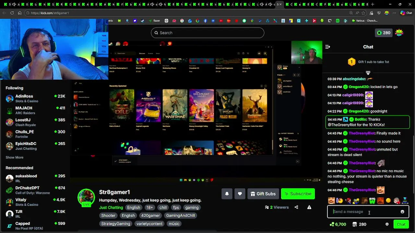Open the Facebook bookmark icon
415x233 pixels.
tap(205, 21)
